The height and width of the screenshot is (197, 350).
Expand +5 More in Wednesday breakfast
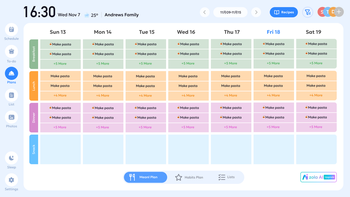(x=188, y=63)
